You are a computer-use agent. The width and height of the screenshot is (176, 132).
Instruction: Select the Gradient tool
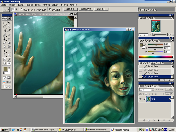tap(9, 43)
